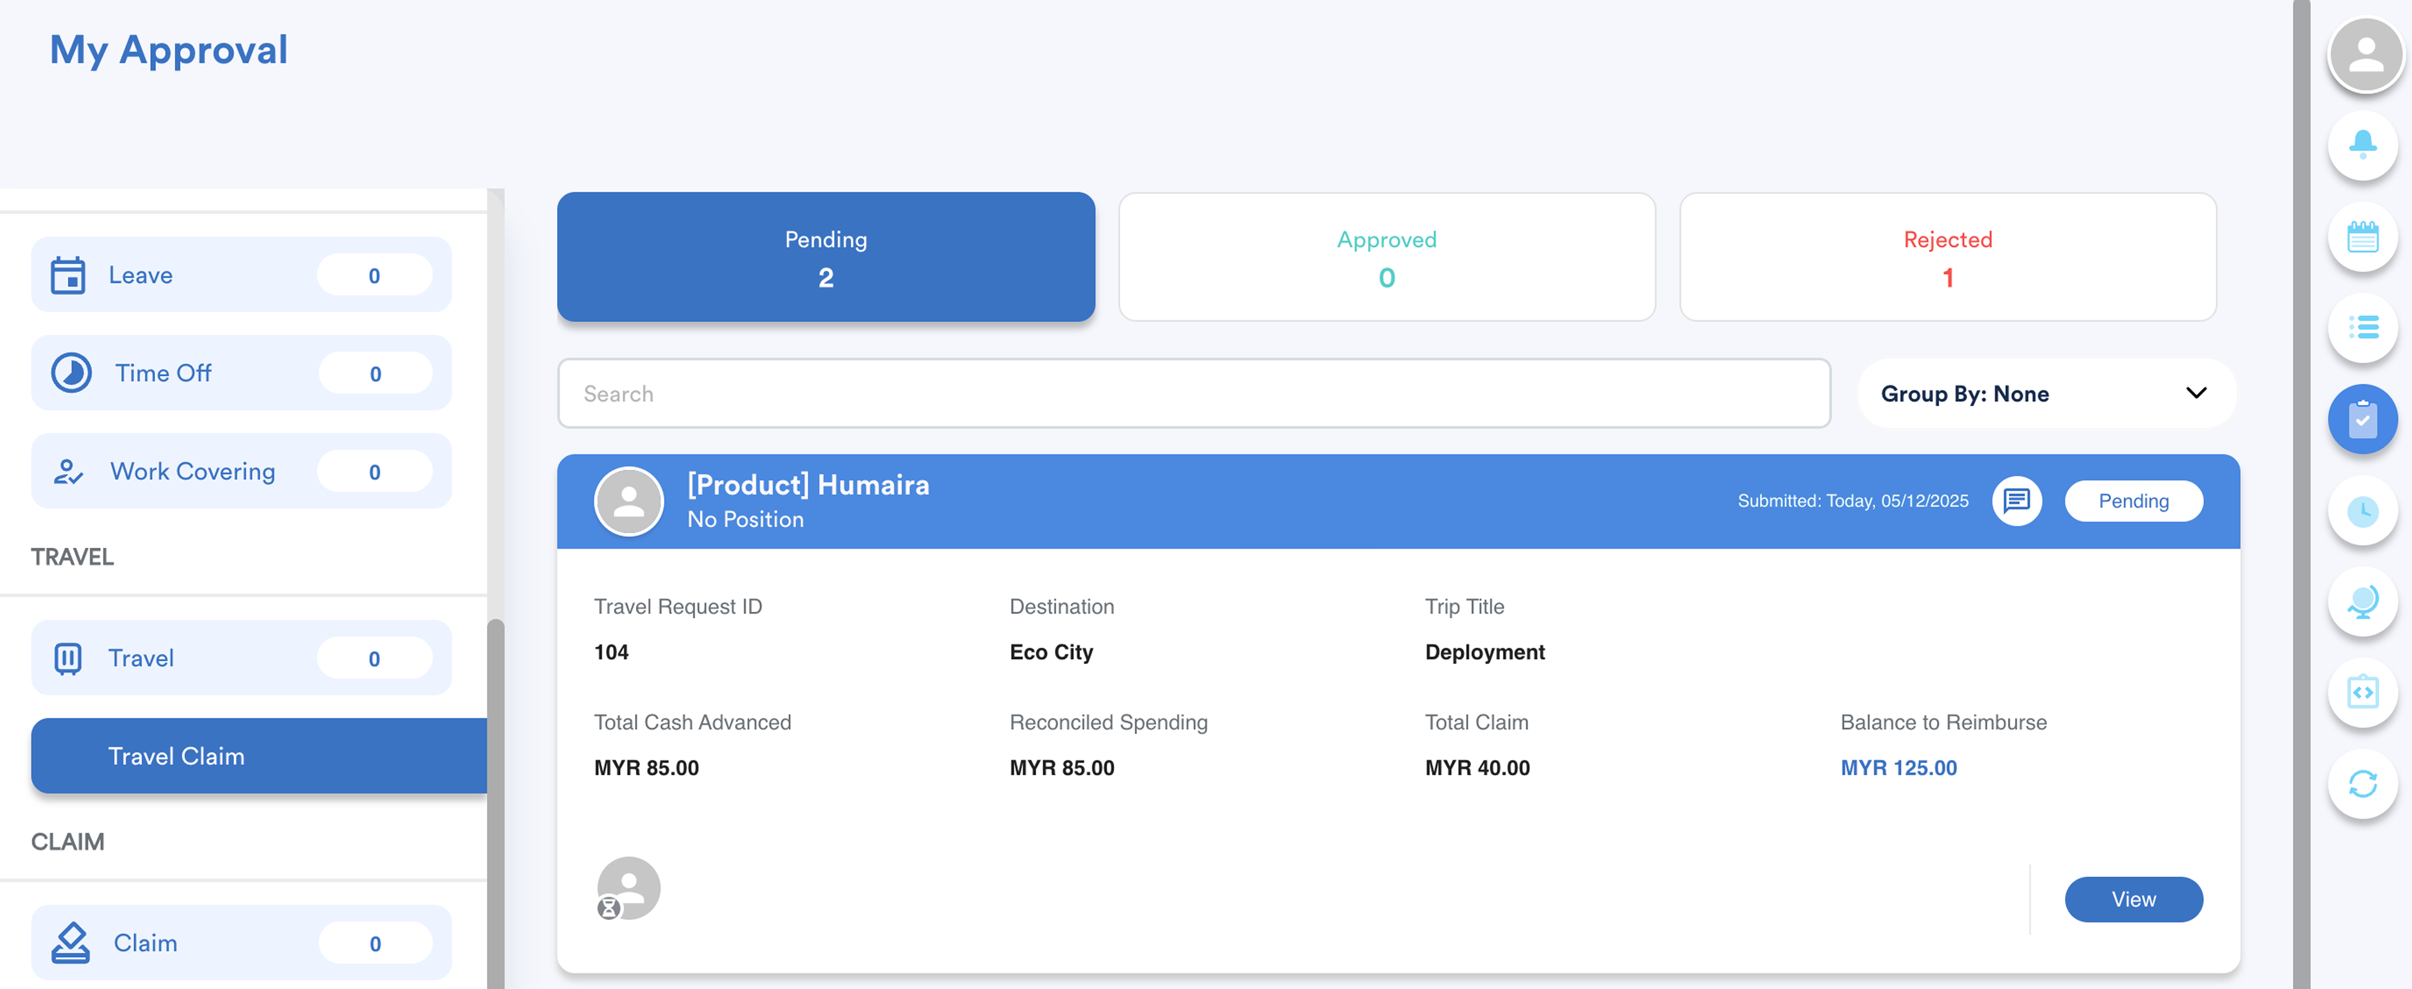Open the notifications bell icon
The height and width of the screenshot is (989, 2412).
tap(2363, 144)
